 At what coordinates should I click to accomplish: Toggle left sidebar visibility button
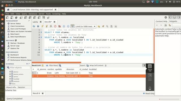tap(170, 17)
